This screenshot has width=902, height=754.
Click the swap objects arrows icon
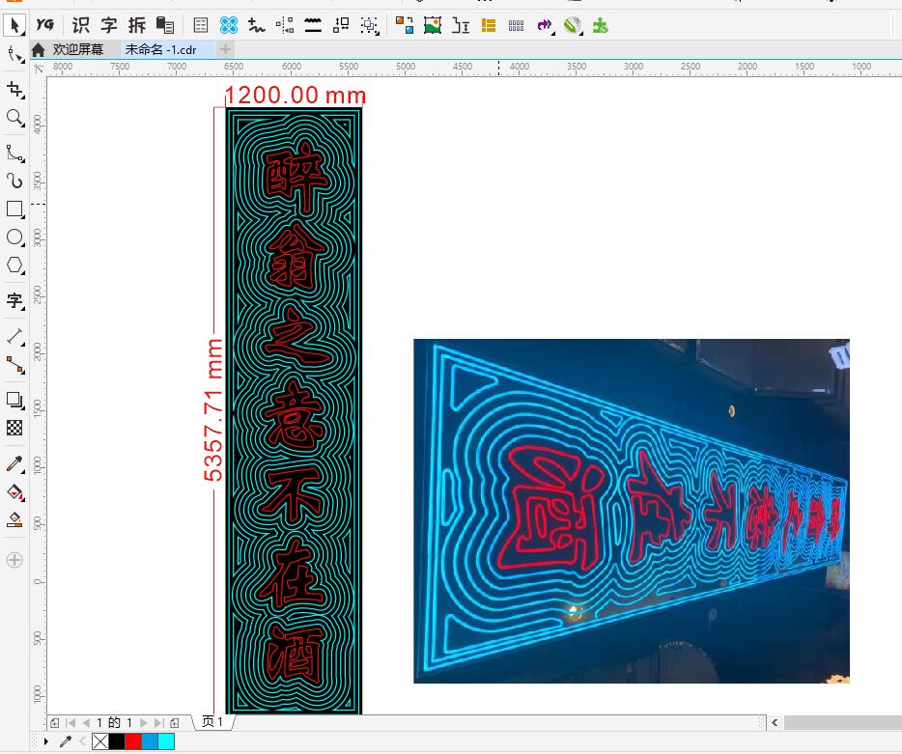pos(341,25)
